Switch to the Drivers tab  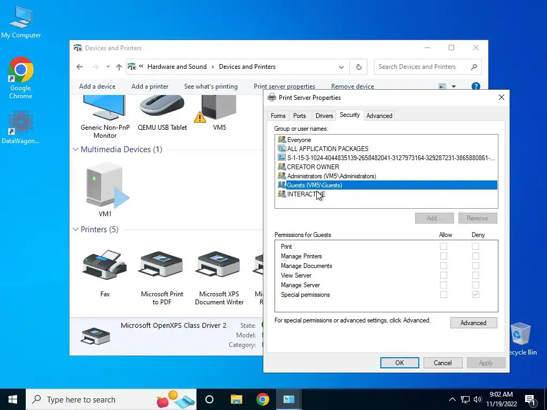coord(324,116)
